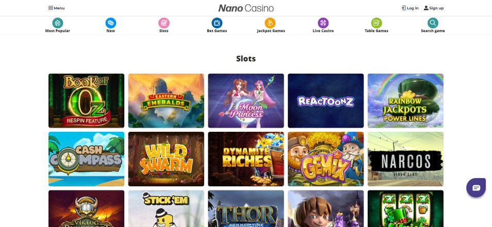Open the green Table Games cards icon
The width and height of the screenshot is (492, 227).
376,23
